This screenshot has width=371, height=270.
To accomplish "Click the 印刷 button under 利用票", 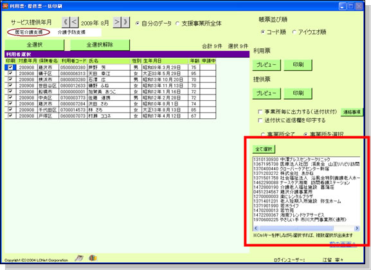I will pos(298,64).
